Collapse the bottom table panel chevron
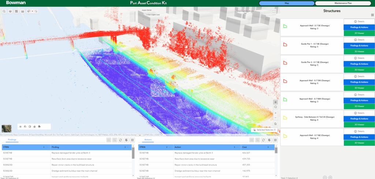 [x=140, y=135]
